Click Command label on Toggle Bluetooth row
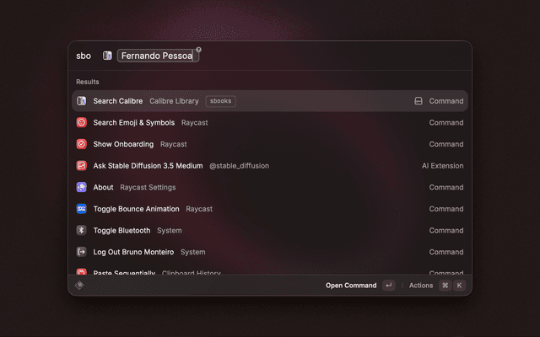This screenshot has width=540, height=337. 446,230
